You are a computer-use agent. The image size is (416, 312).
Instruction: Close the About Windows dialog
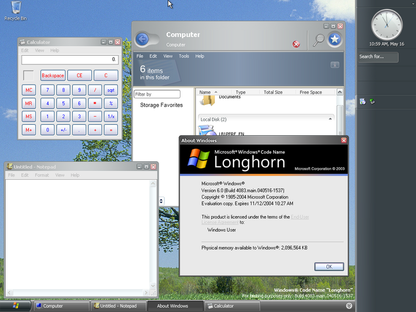344,140
